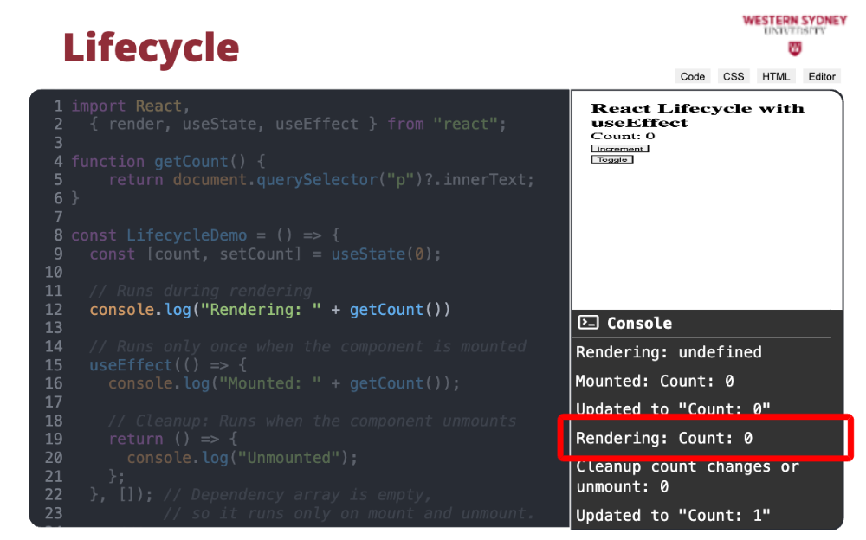
Task: Click the React Lifecycle with useEffect heading
Action: tap(697, 115)
